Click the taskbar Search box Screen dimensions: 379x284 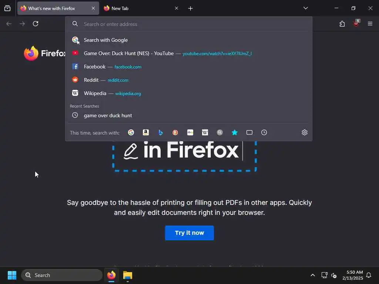(62, 275)
